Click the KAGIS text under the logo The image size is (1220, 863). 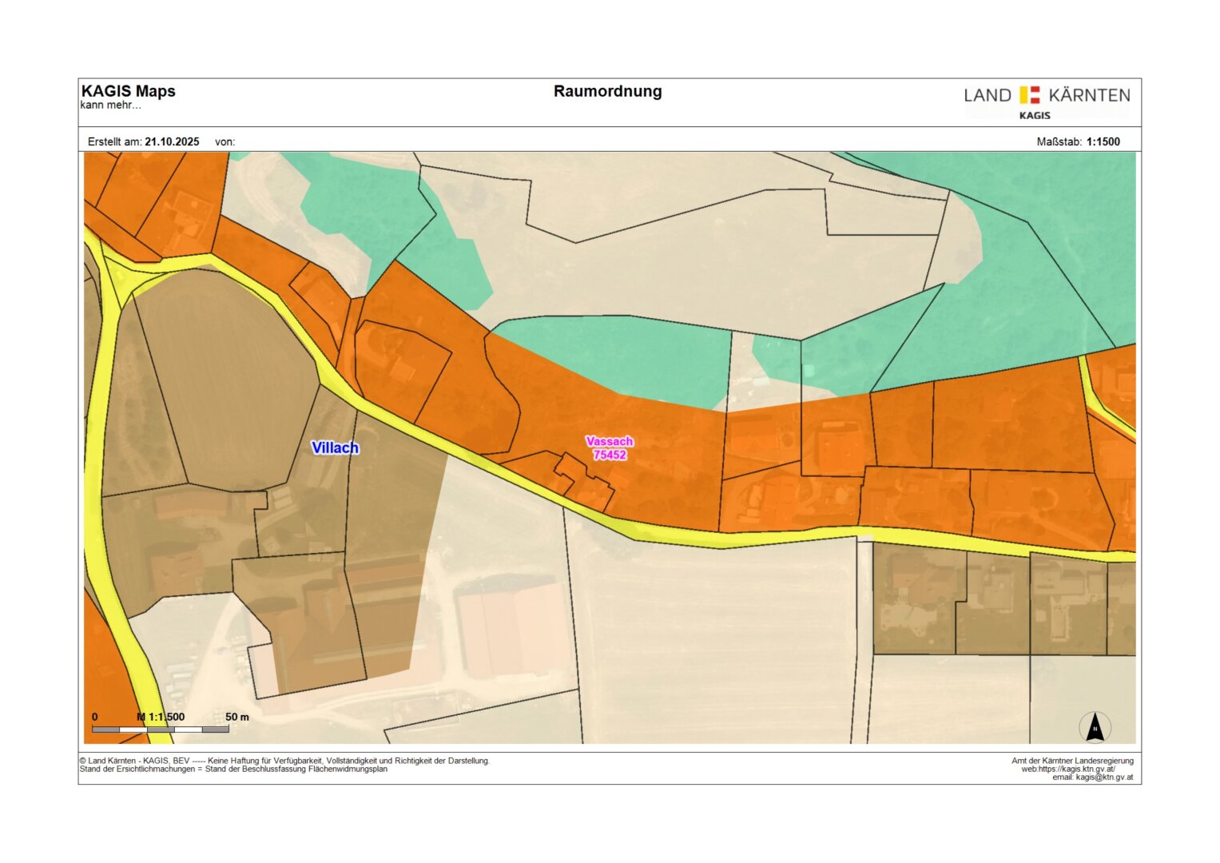[1035, 115]
